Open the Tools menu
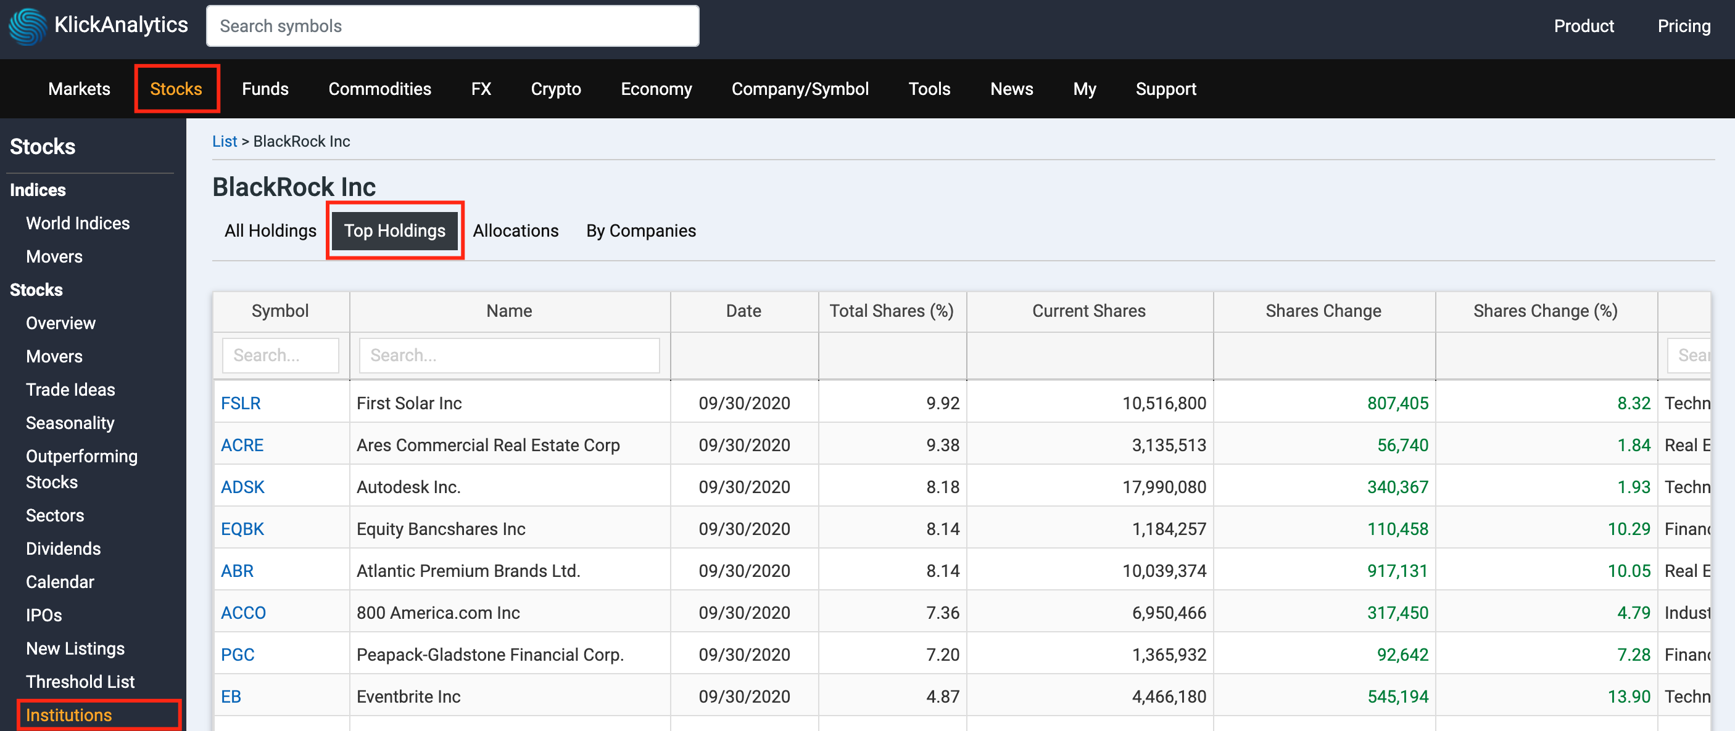The height and width of the screenshot is (731, 1735). point(929,89)
